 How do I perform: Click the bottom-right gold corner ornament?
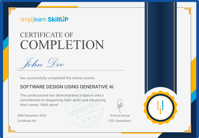tap(187, 128)
